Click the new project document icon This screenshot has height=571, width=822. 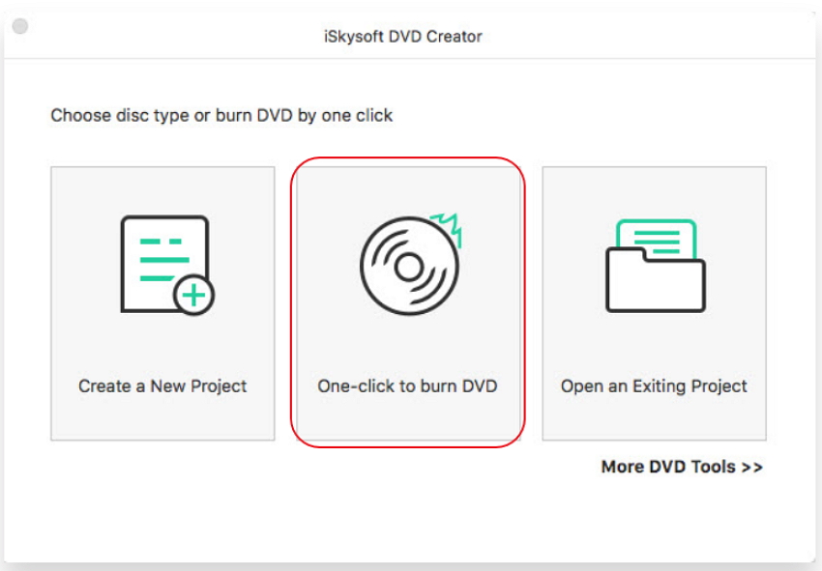(161, 261)
